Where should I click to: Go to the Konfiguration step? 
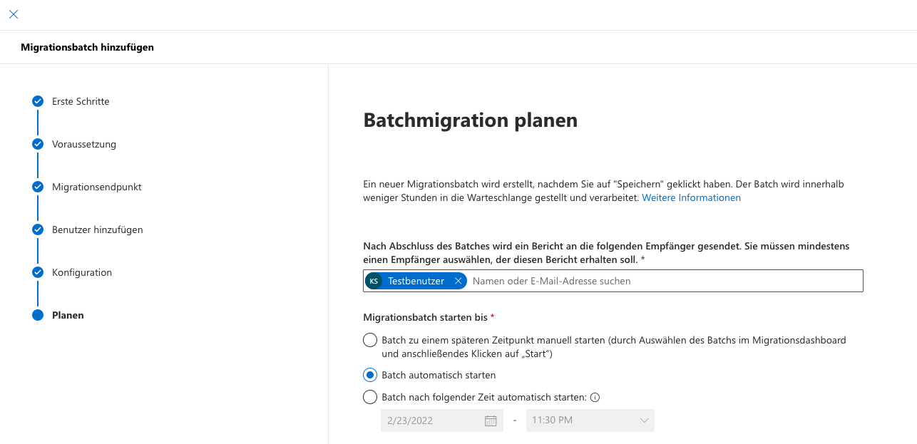point(82,272)
